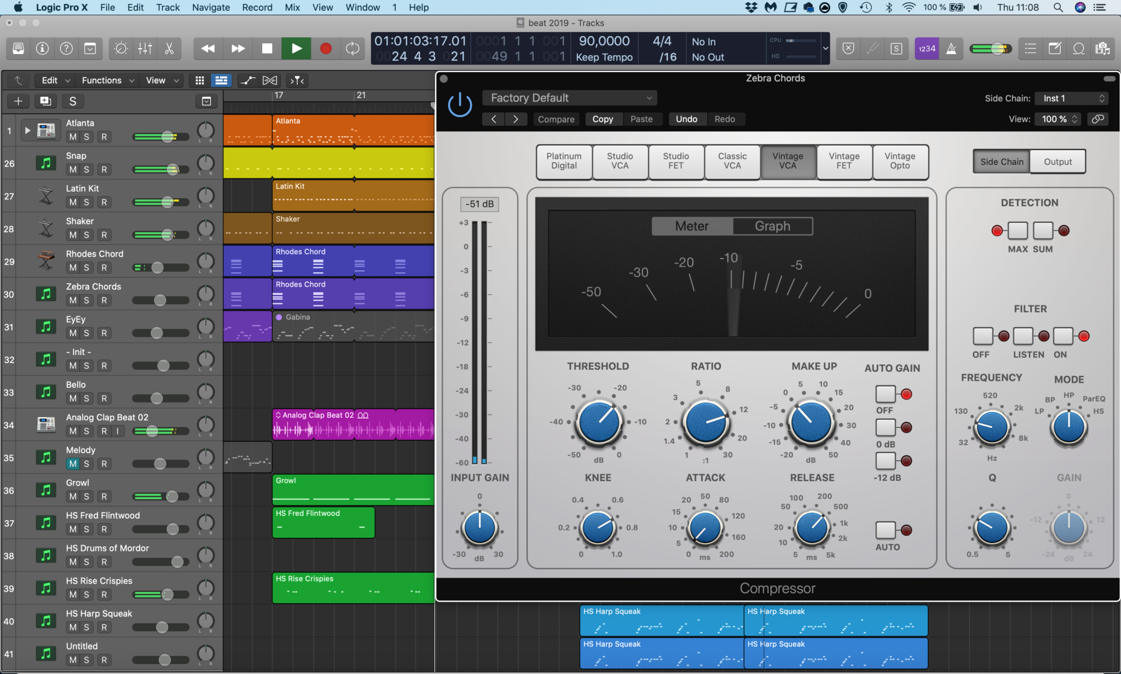Click the Threshold knob

pyautogui.click(x=599, y=422)
